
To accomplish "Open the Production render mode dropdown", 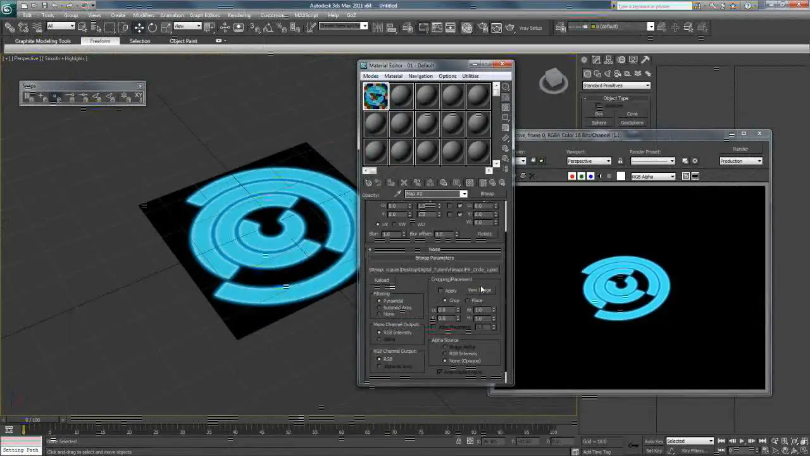I will (741, 161).
